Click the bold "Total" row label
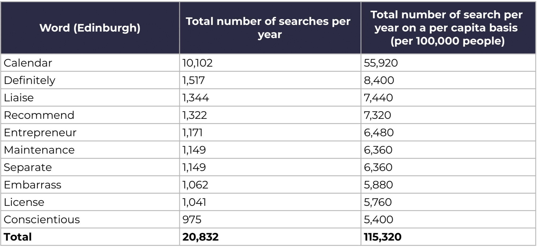 tap(18, 237)
